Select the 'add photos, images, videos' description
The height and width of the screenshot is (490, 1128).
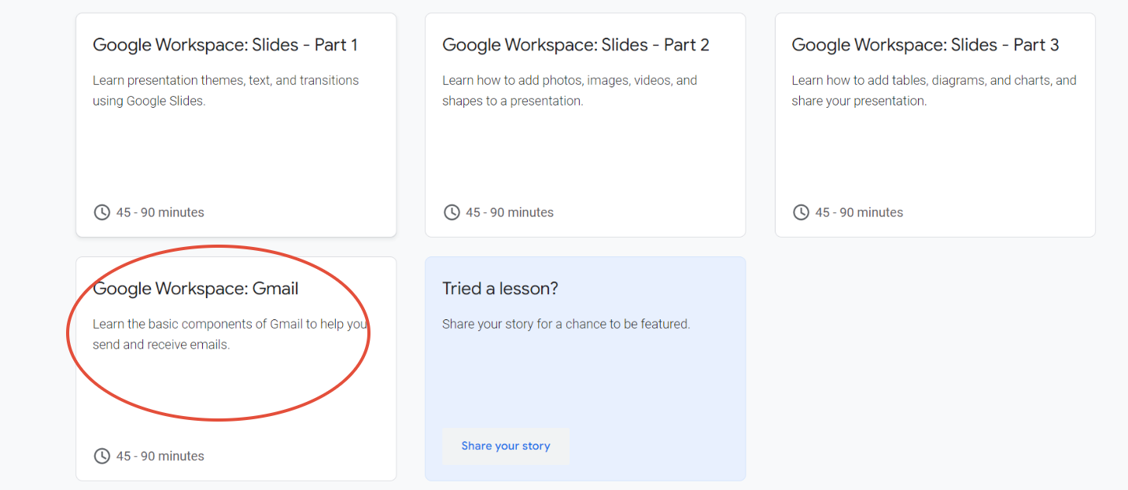coord(570,90)
